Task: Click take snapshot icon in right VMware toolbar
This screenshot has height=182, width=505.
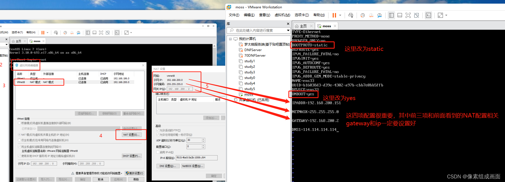Action: (x=362, y=15)
